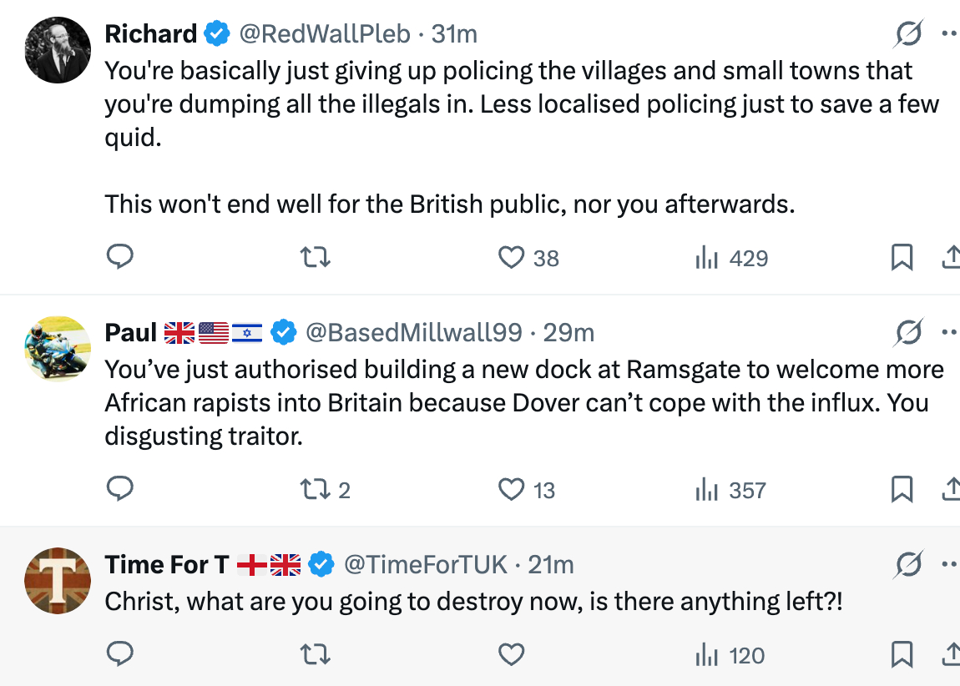Open Paul's motorcycle profile picture
This screenshot has width=960, height=686.
click(58, 349)
